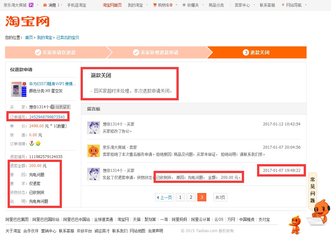331x241 pixels.
Task: Click the red tulip order guarantee icon
Action: pyautogui.click(x=32, y=144)
